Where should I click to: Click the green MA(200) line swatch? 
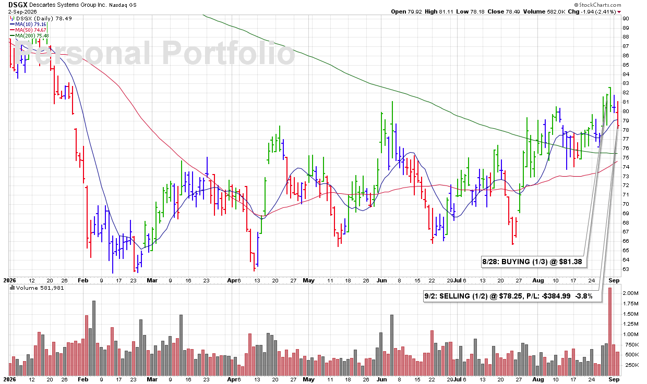pyautogui.click(x=12, y=36)
